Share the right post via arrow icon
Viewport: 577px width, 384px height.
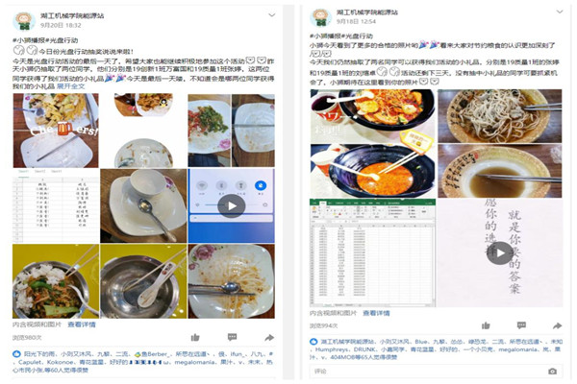click(557, 325)
